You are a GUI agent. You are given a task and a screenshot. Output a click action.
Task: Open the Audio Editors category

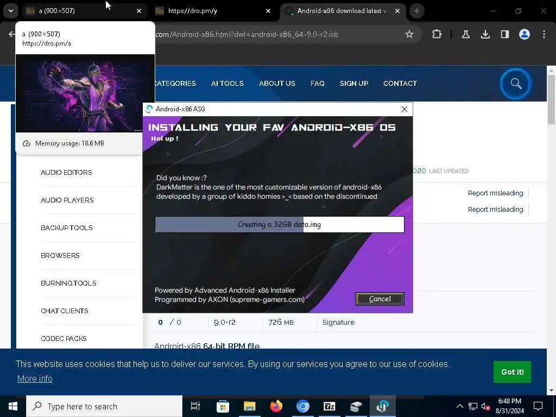pos(66,172)
